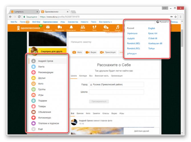This screenshot has width=191, height=142.
Task: Select Română (RO) in the language list
Action: pos(133,49)
